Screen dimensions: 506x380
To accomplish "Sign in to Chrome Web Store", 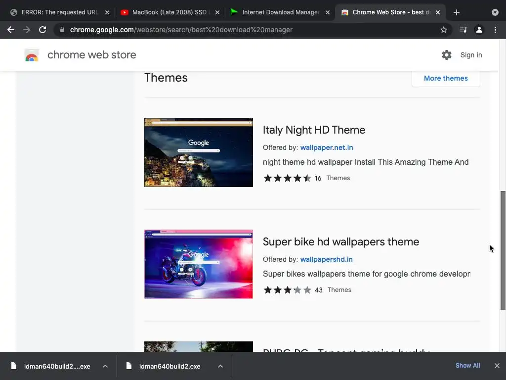I will click(x=471, y=55).
